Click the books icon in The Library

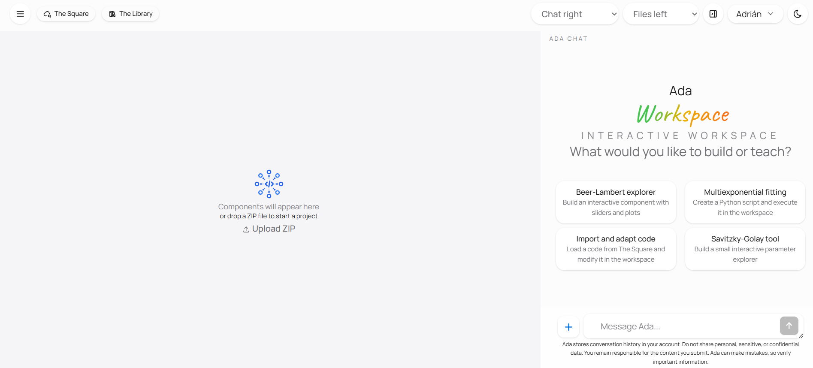[x=112, y=14]
